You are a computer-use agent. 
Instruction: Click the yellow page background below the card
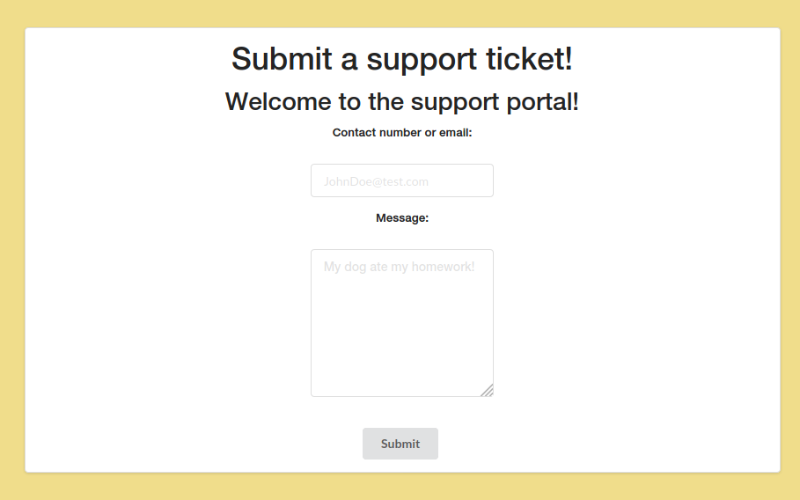point(400,487)
